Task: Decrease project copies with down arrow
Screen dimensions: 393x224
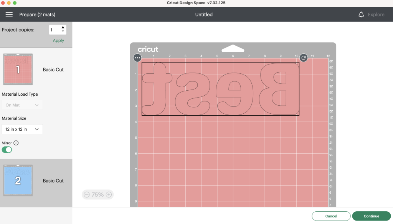Action: pyautogui.click(x=63, y=31)
